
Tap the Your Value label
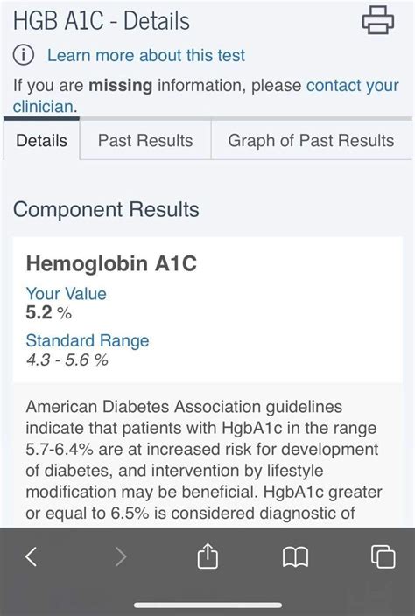(66, 294)
